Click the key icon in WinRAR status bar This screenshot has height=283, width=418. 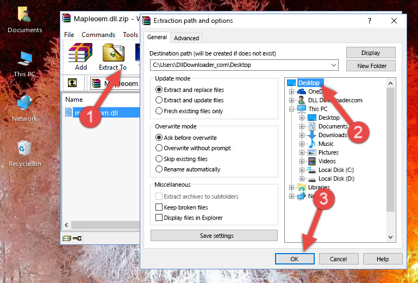[x=77, y=238]
